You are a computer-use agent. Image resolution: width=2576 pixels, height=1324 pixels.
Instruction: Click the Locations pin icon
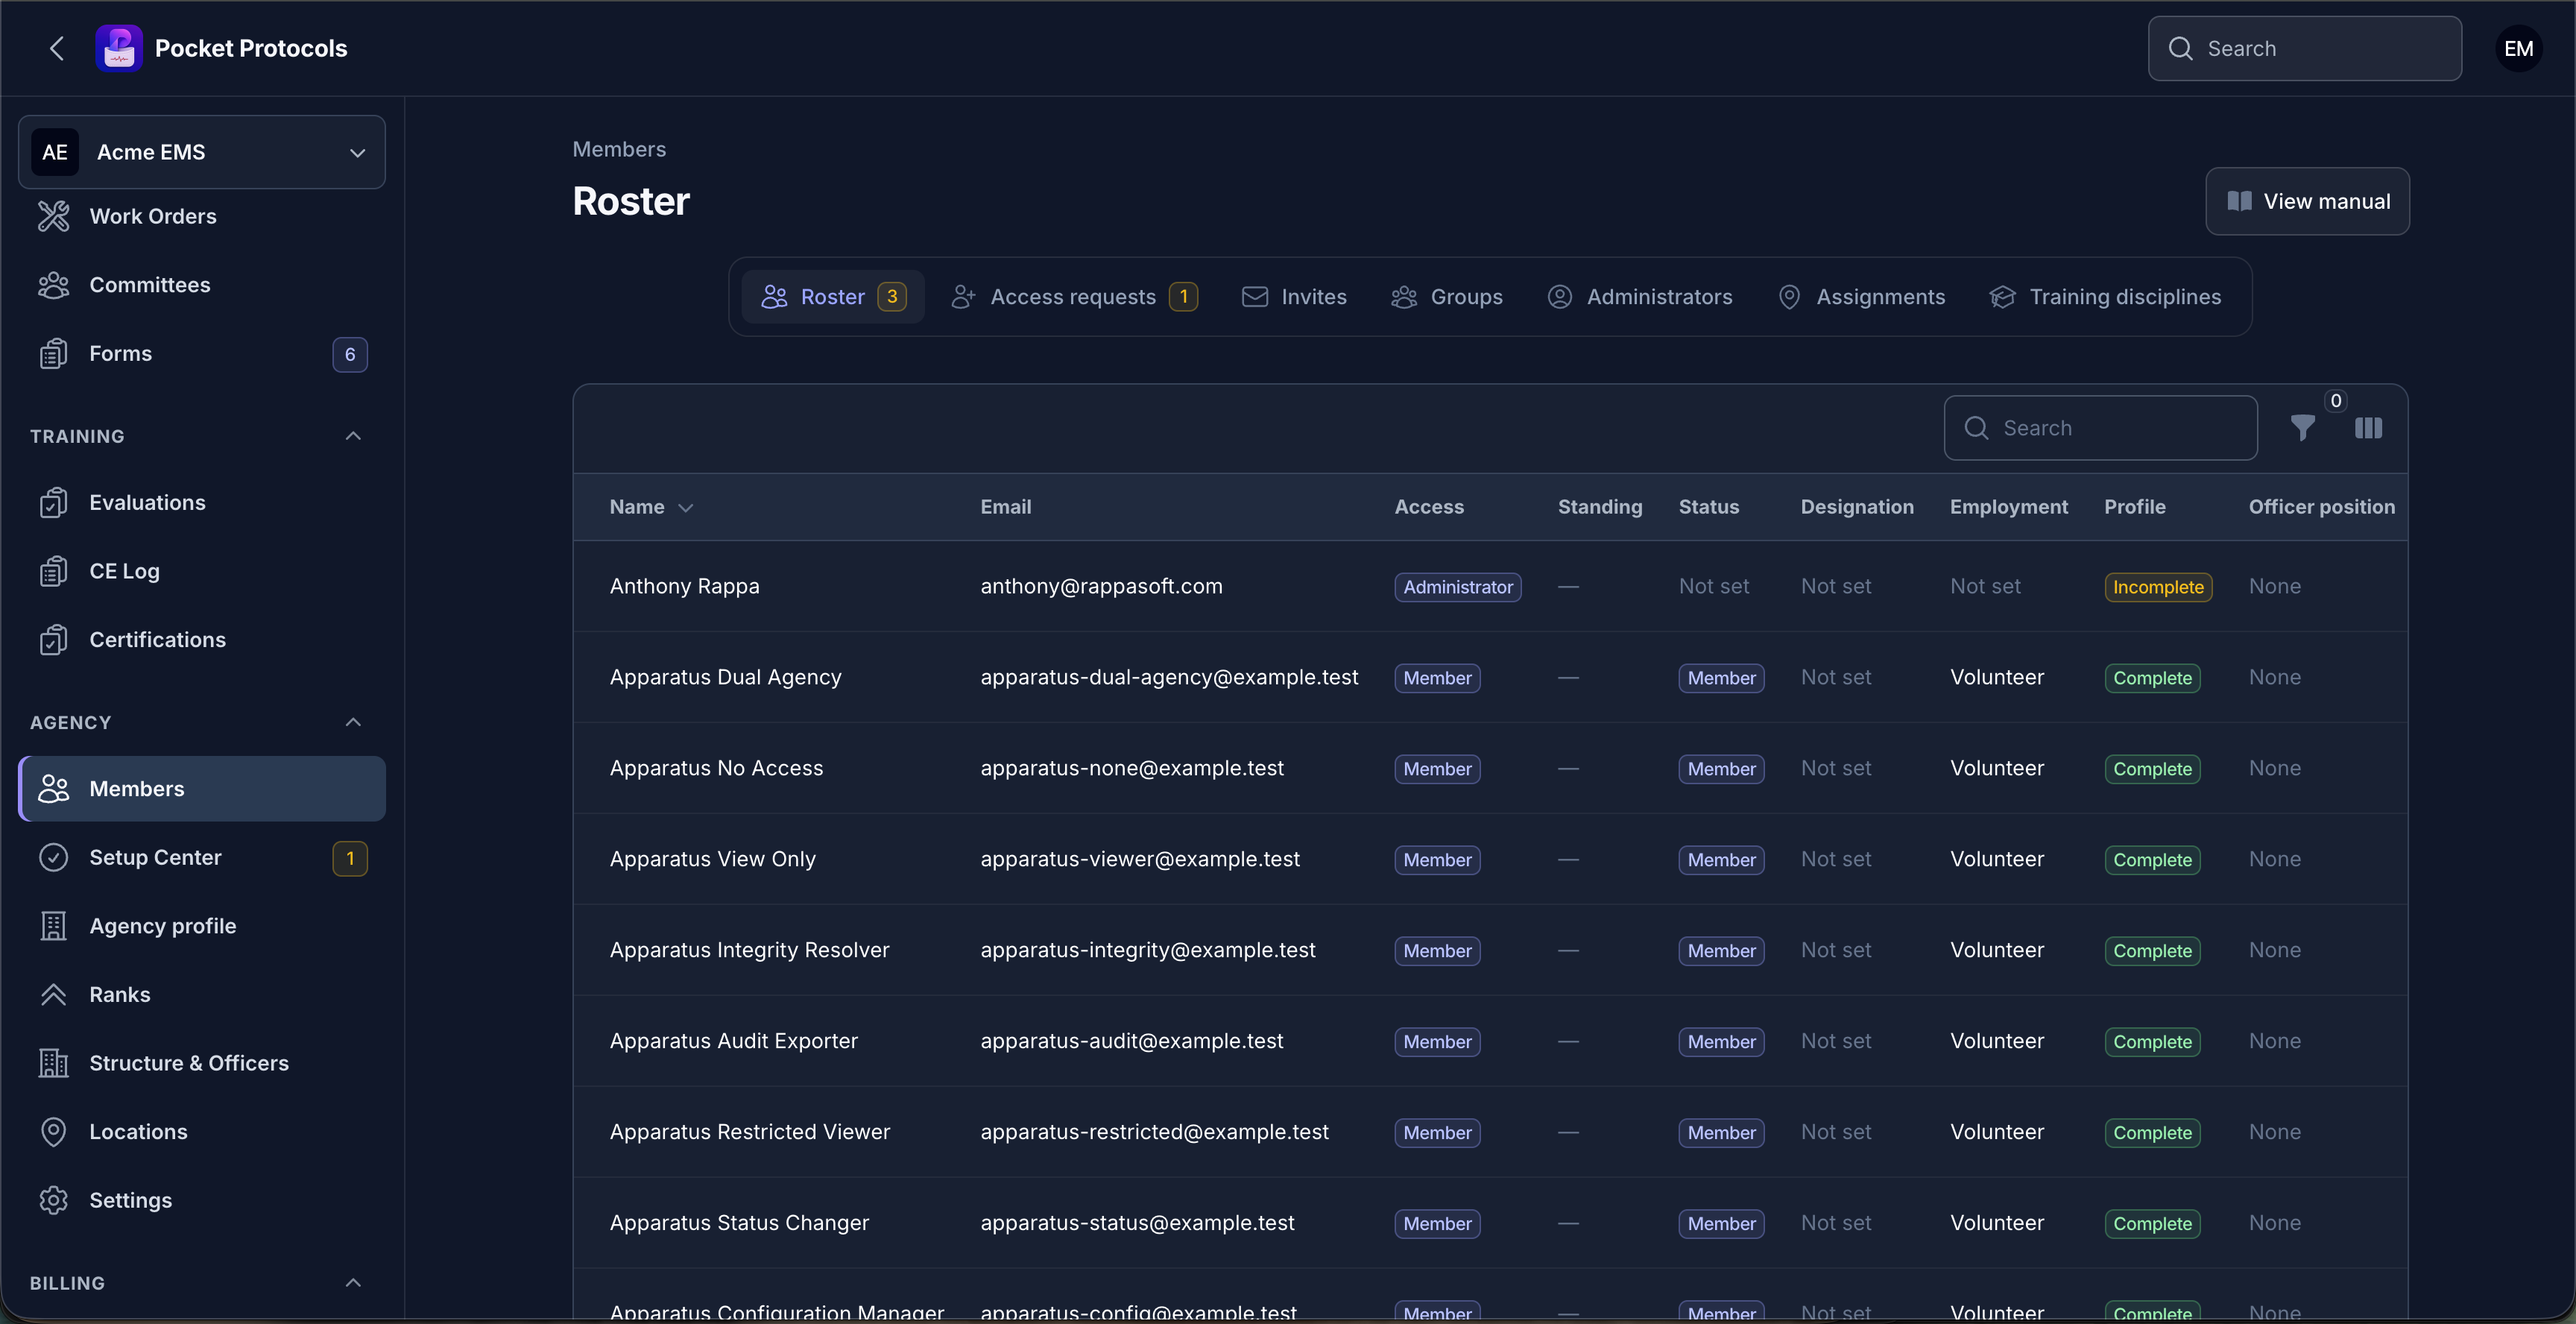(53, 1132)
